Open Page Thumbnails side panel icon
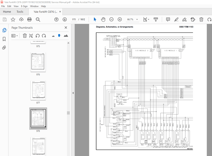 (x=4, y=30)
